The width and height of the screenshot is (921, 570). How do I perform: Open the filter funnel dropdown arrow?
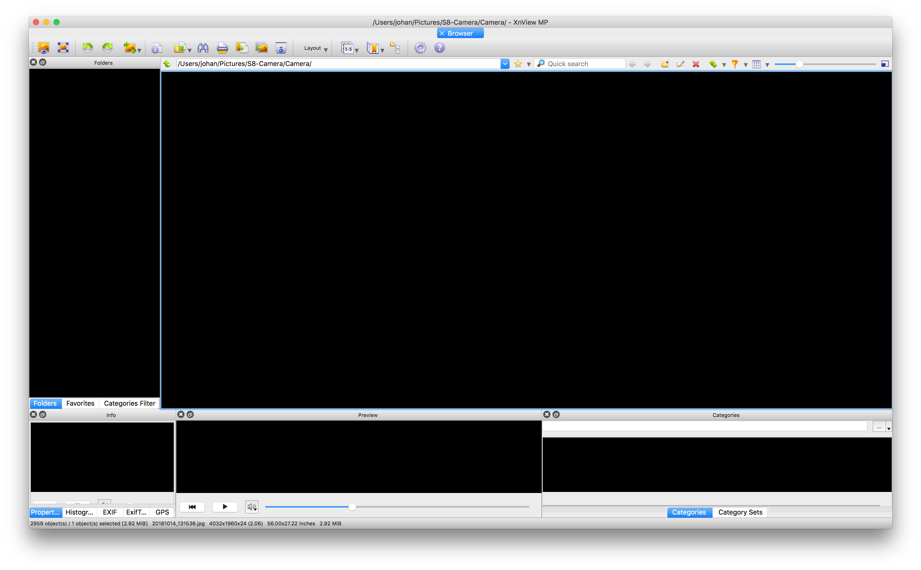click(x=745, y=65)
